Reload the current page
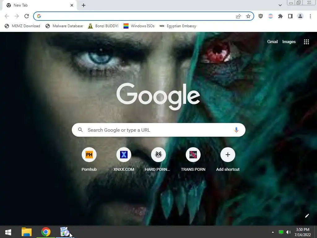 tap(27, 16)
